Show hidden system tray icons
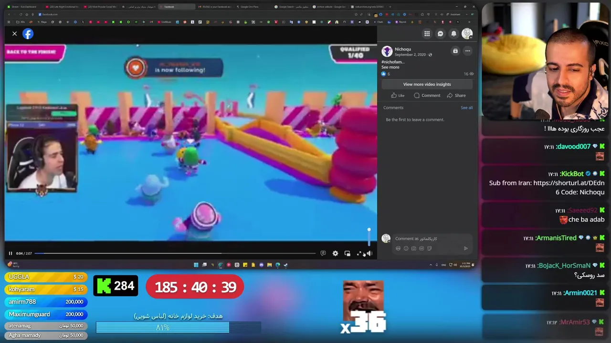Image resolution: width=611 pixels, height=343 pixels. (x=431, y=265)
